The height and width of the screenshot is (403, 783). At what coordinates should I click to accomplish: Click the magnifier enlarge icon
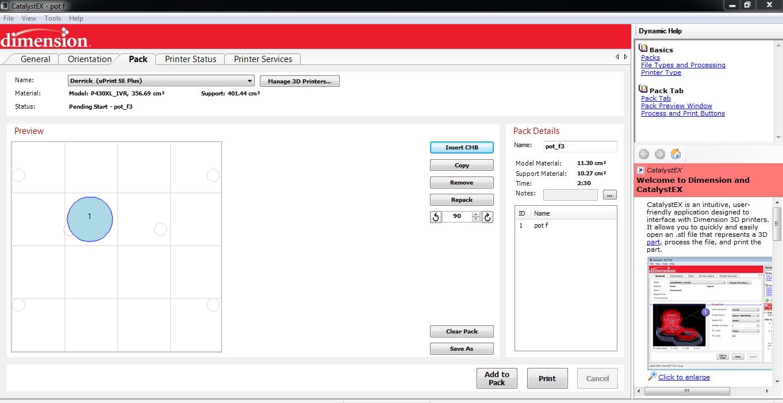652,376
